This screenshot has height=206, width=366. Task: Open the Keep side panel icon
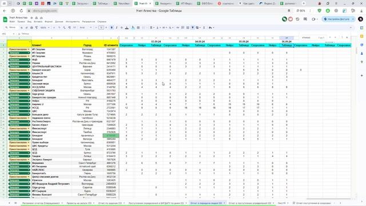click(361, 36)
